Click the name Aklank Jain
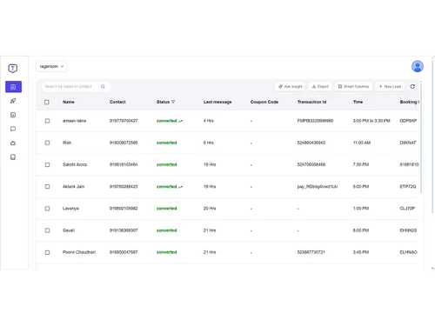The width and height of the screenshot is (435, 326). pyautogui.click(x=73, y=187)
